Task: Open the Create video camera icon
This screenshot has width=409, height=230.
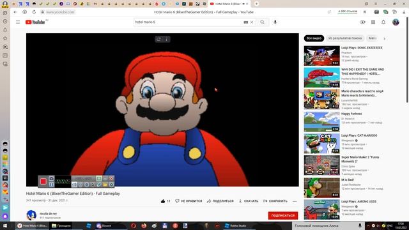Action: 363,22
